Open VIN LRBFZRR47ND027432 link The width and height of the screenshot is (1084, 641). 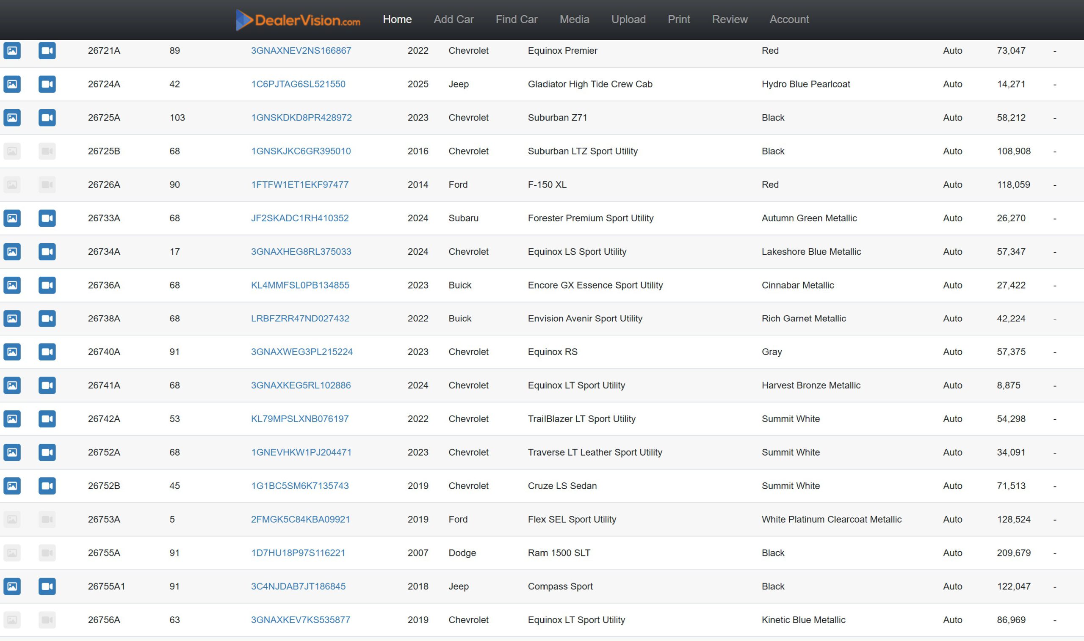tap(300, 318)
